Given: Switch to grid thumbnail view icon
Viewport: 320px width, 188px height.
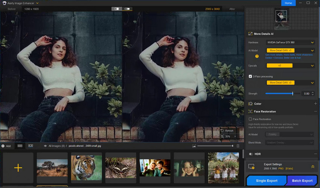Looking at the screenshot, I should coord(20,146).
